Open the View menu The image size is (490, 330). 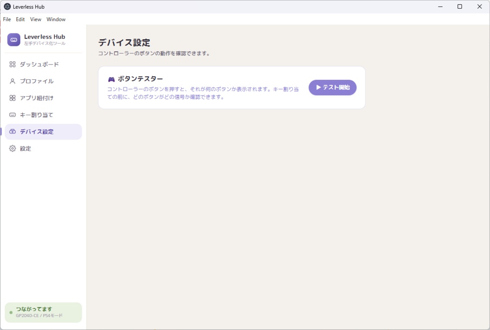pyautogui.click(x=35, y=19)
